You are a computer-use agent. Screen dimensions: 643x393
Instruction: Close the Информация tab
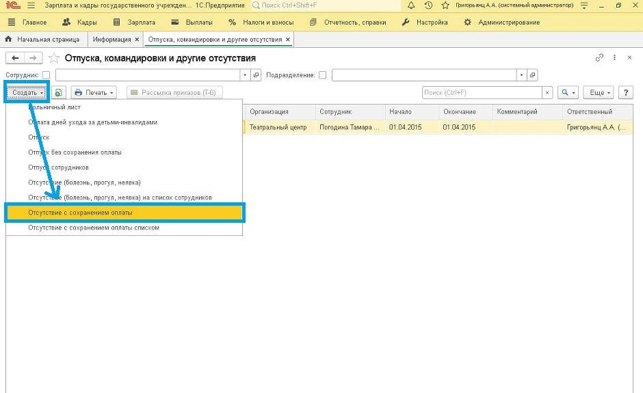137,40
